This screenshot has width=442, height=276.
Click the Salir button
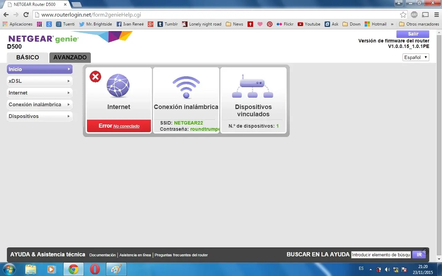coord(413,34)
